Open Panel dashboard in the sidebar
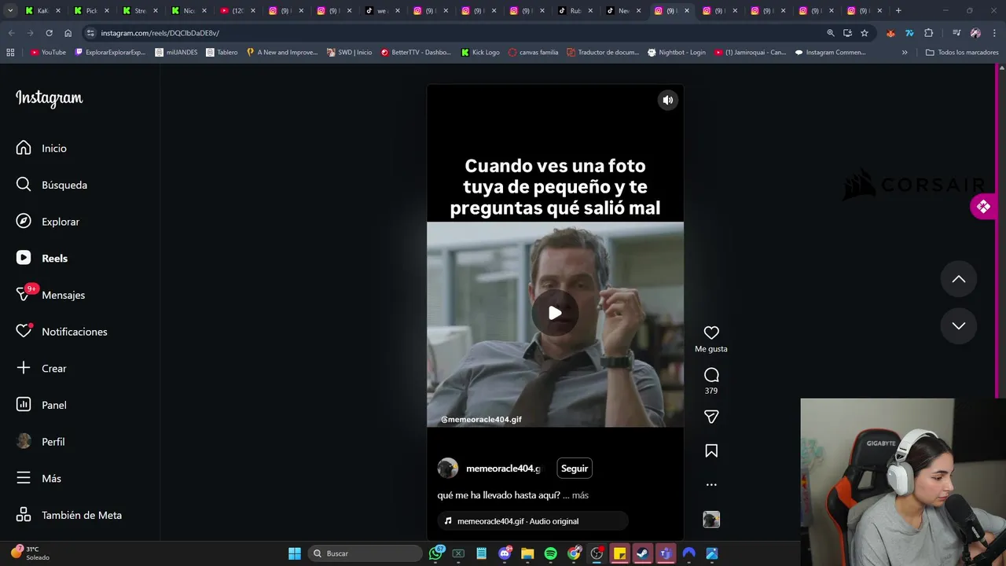The image size is (1006, 566). point(42,405)
